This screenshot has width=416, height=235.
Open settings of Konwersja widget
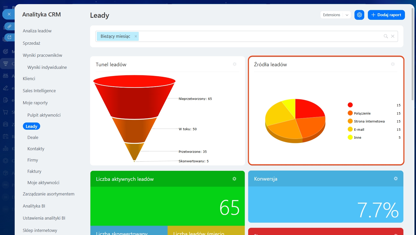pyautogui.click(x=396, y=178)
